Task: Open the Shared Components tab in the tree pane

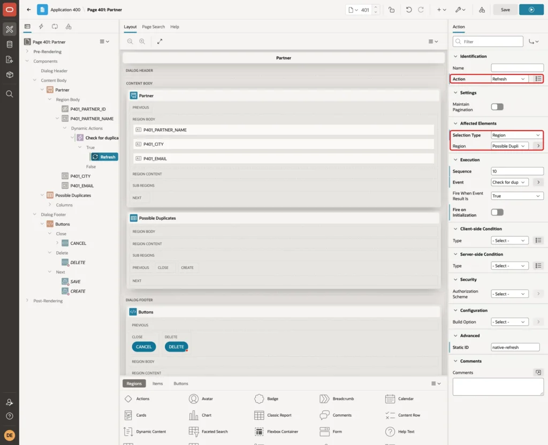Action: click(68, 27)
